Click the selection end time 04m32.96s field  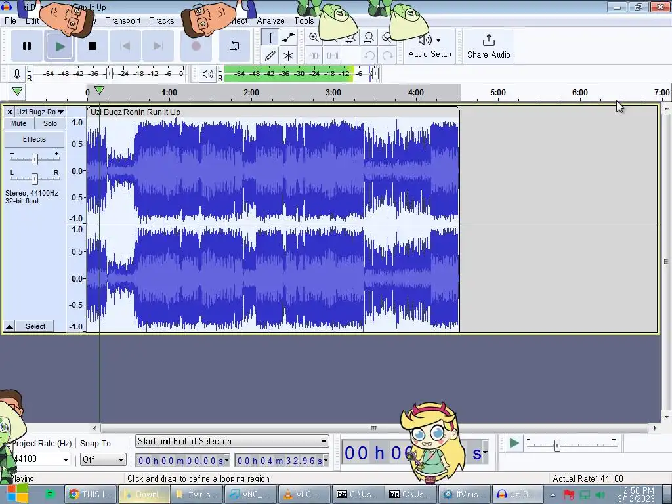pyautogui.click(x=280, y=461)
